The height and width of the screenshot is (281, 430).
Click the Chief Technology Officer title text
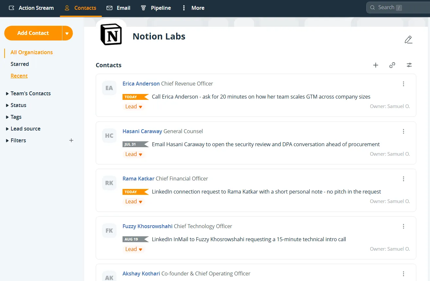tap(203, 226)
